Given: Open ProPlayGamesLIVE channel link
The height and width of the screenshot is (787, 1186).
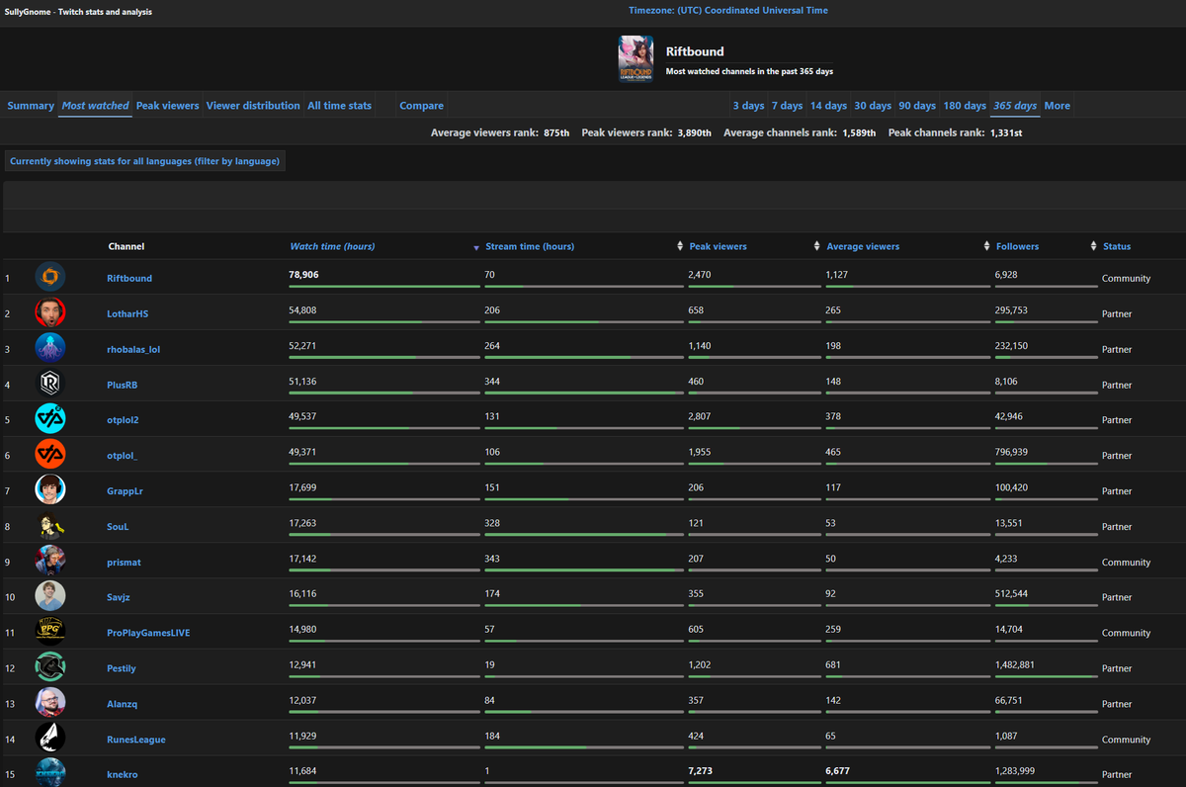Looking at the screenshot, I should pos(148,634).
